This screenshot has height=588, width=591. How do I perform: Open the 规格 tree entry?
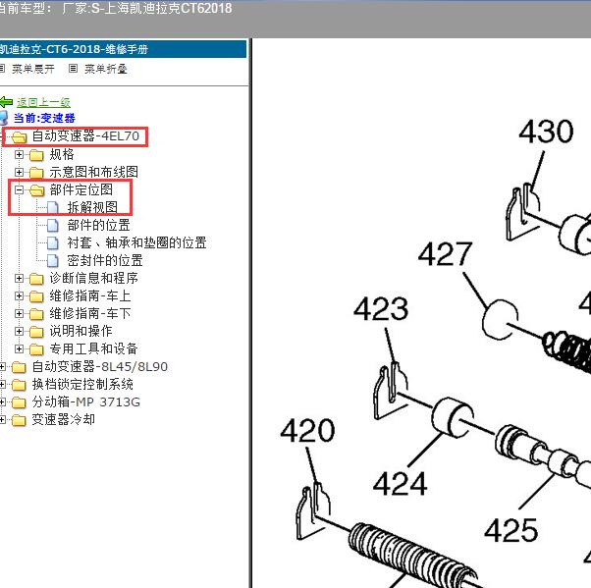(62, 154)
